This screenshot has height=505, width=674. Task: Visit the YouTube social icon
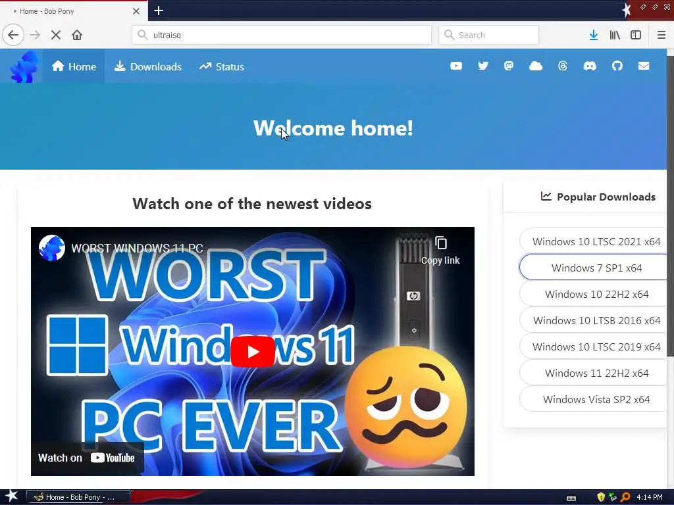[456, 66]
